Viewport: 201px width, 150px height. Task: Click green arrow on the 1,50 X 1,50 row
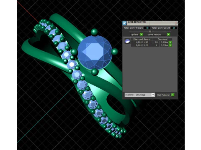pos(170,42)
